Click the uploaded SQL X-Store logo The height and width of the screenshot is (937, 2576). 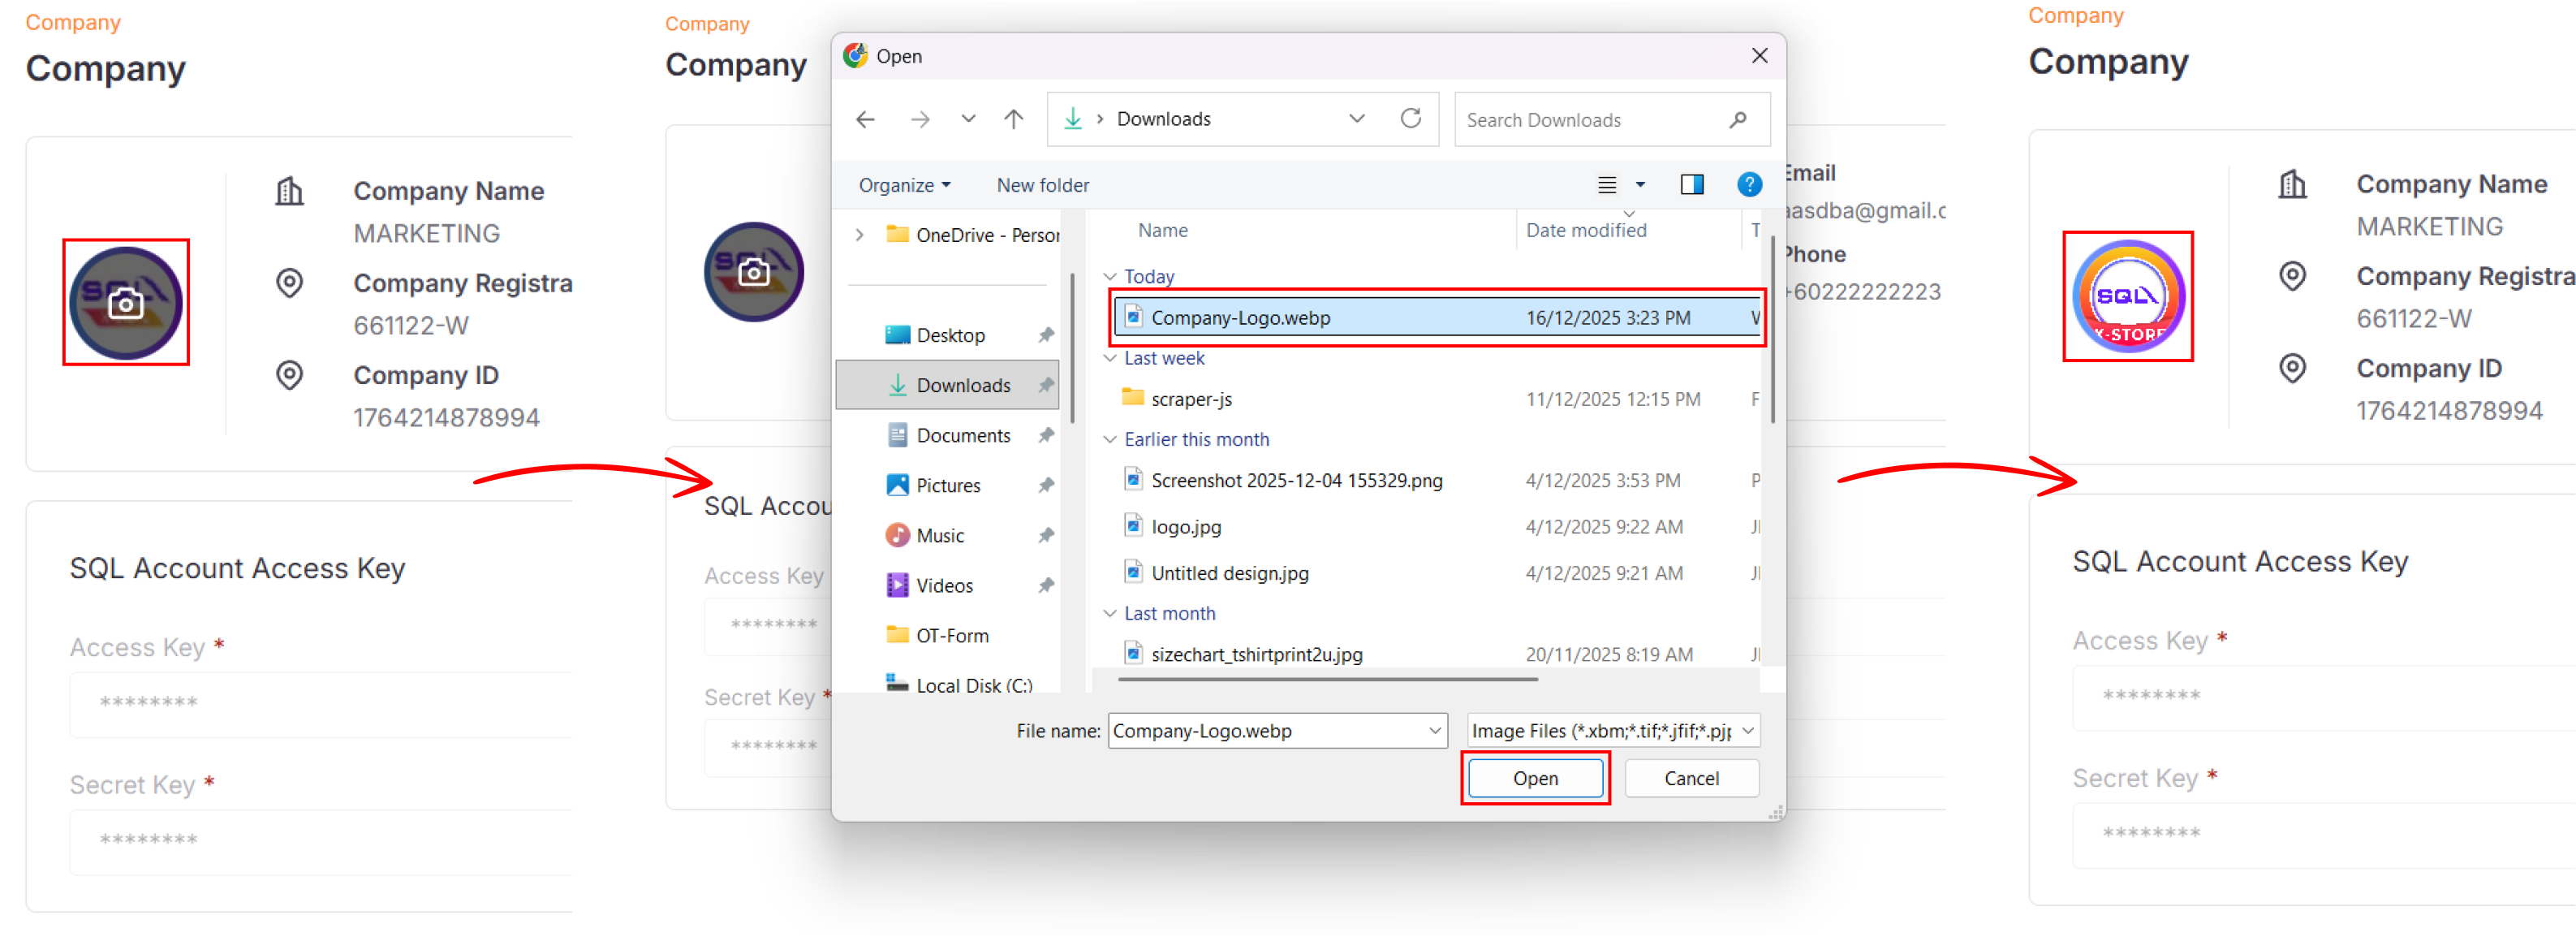coord(2127,297)
